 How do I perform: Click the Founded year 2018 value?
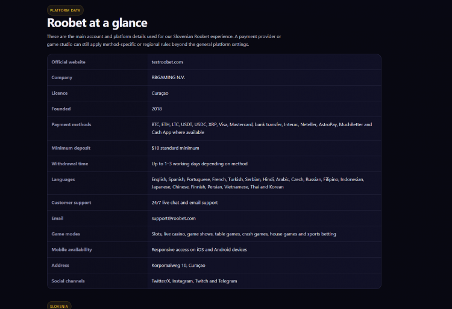tap(157, 109)
